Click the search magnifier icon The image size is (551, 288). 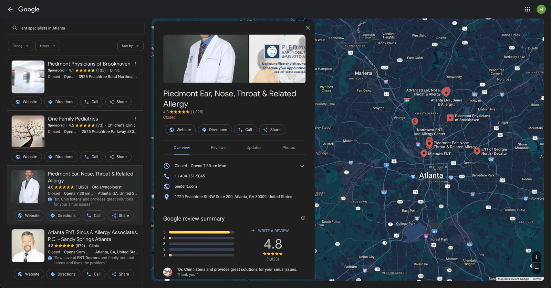coord(15,28)
